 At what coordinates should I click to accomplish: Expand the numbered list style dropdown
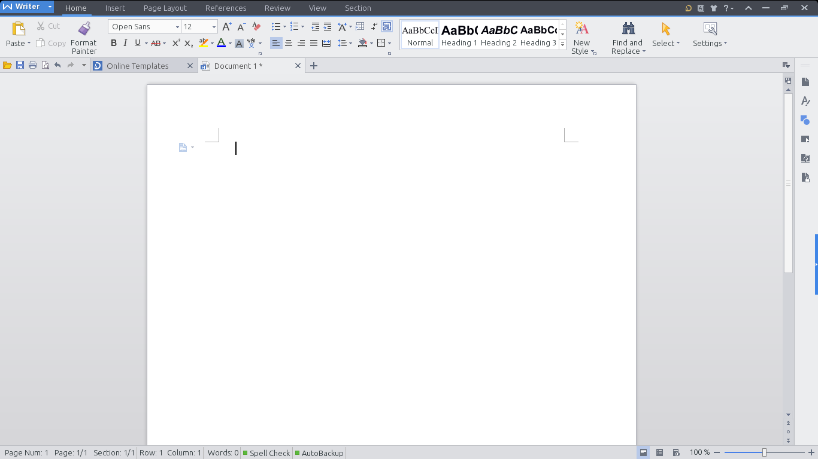click(302, 27)
